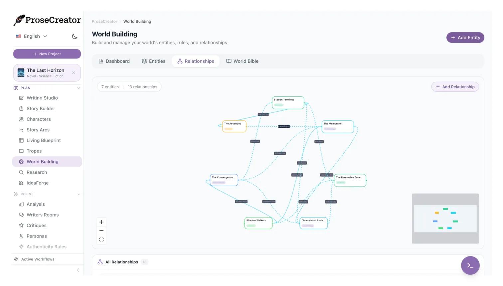Switch to the World Bible tab
503x286 pixels.
242,61
